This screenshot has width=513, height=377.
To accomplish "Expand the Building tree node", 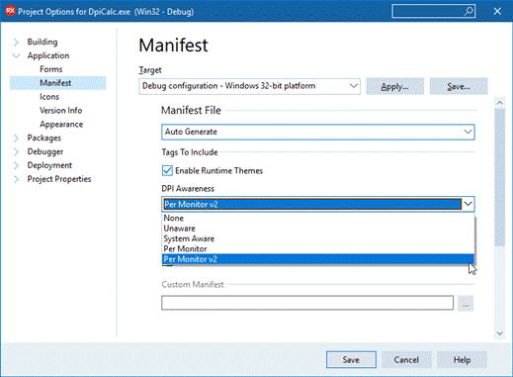I will click(x=16, y=42).
